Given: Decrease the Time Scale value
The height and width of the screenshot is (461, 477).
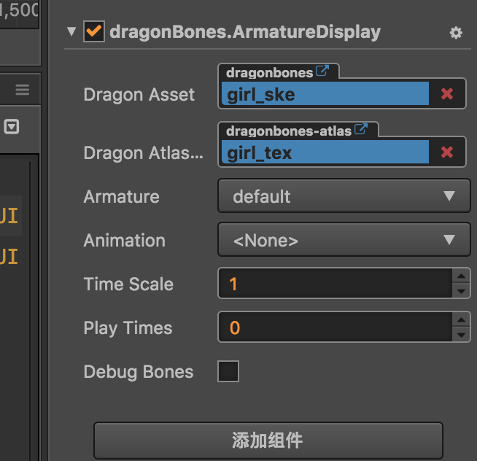Looking at the screenshot, I should point(461,291).
